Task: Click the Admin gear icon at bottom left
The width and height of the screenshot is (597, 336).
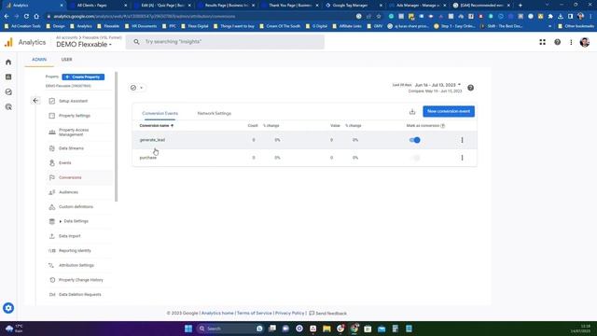Action: (x=8, y=308)
